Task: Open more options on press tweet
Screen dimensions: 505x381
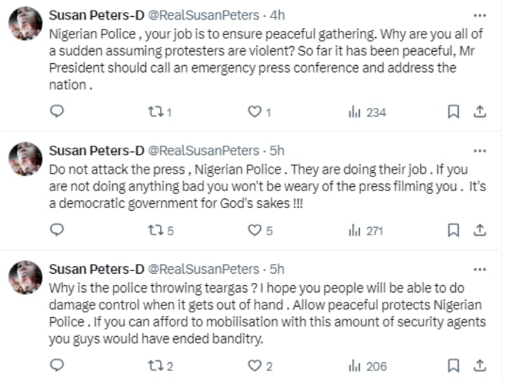Action: coord(480,151)
